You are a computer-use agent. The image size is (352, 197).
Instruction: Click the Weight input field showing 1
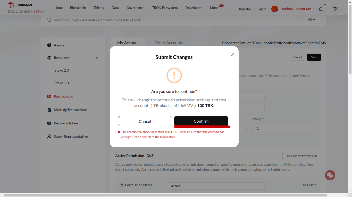(x=280, y=128)
